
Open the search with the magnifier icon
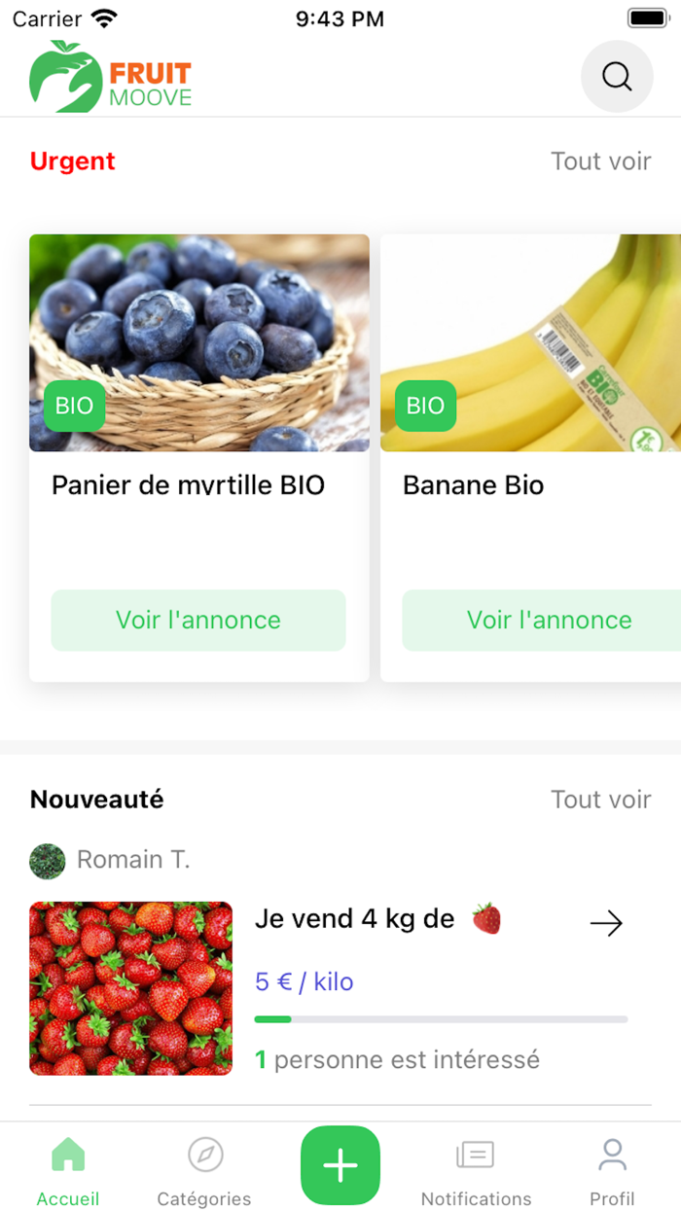pyautogui.click(x=617, y=77)
